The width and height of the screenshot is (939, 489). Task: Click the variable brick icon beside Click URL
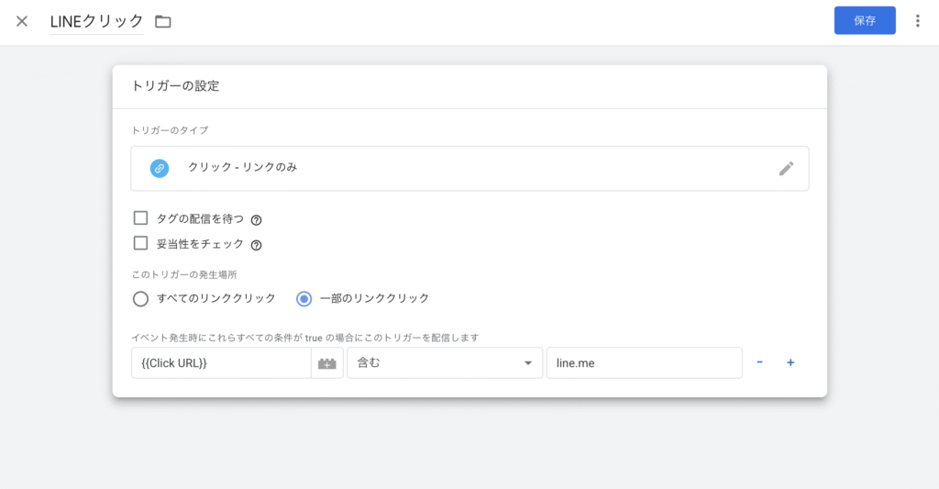[327, 363]
